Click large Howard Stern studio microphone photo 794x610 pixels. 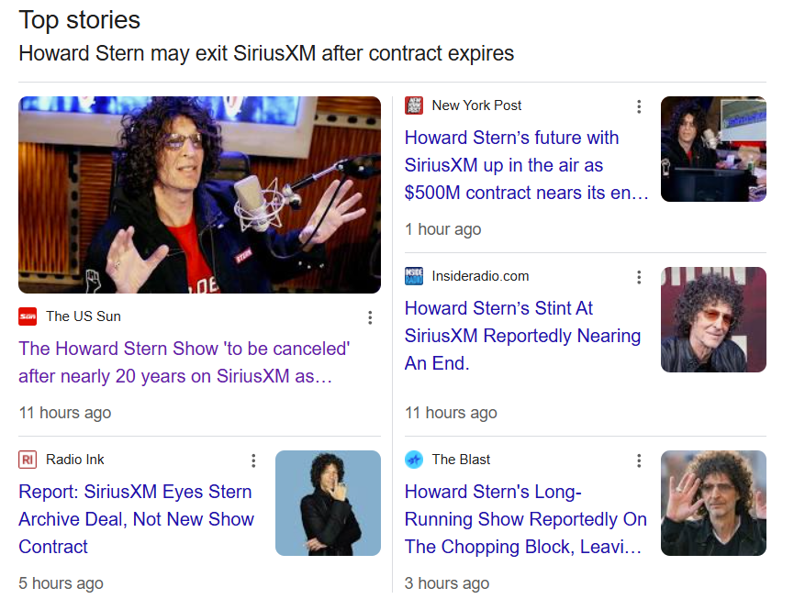[x=199, y=194]
